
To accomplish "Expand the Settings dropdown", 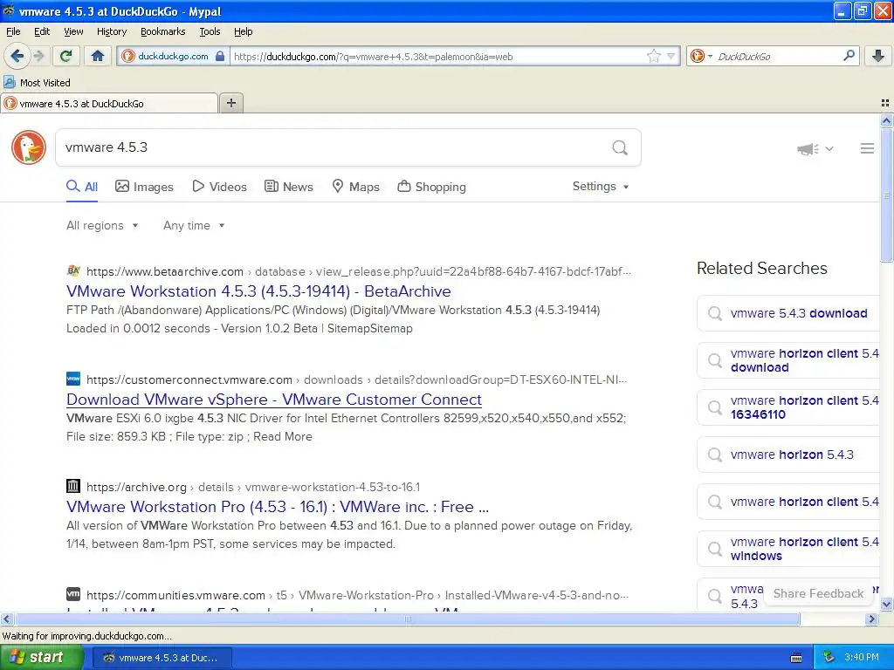I will coord(601,187).
